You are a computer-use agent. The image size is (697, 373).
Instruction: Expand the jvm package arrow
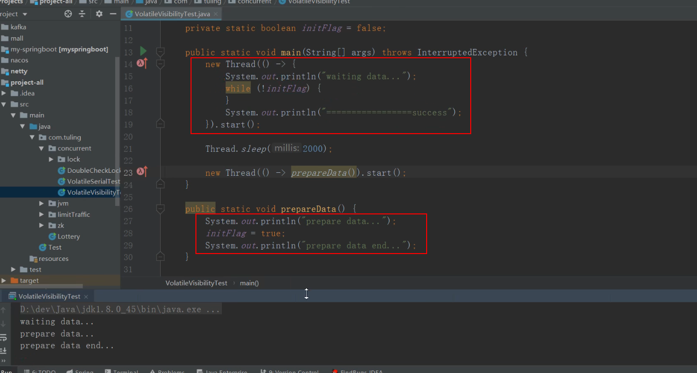pyautogui.click(x=42, y=203)
